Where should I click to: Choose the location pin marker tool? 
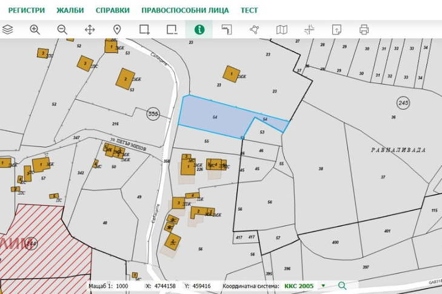click(x=117, y=29)
